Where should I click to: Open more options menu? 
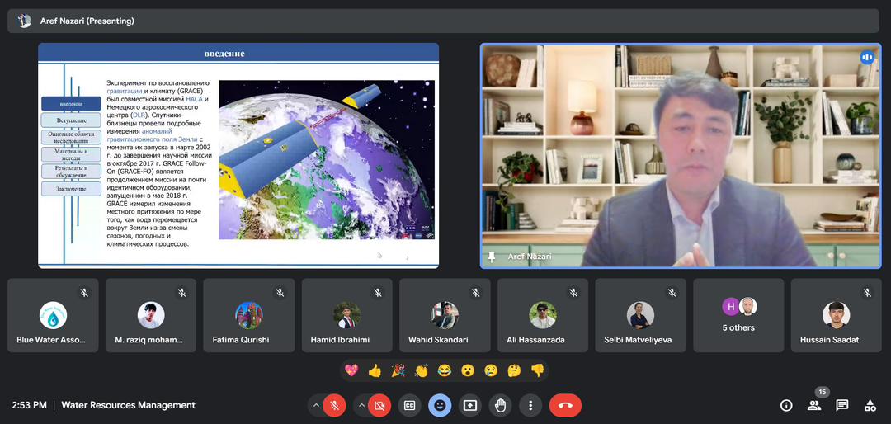click(530, 405)
